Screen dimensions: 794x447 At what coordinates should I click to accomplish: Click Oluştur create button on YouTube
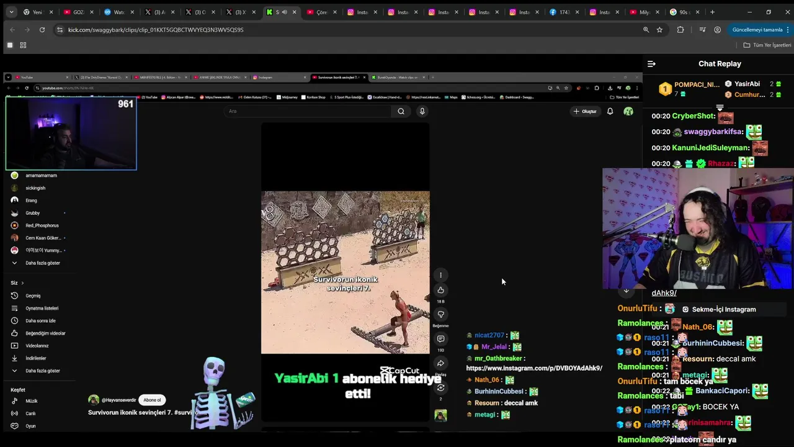point(585,111)
